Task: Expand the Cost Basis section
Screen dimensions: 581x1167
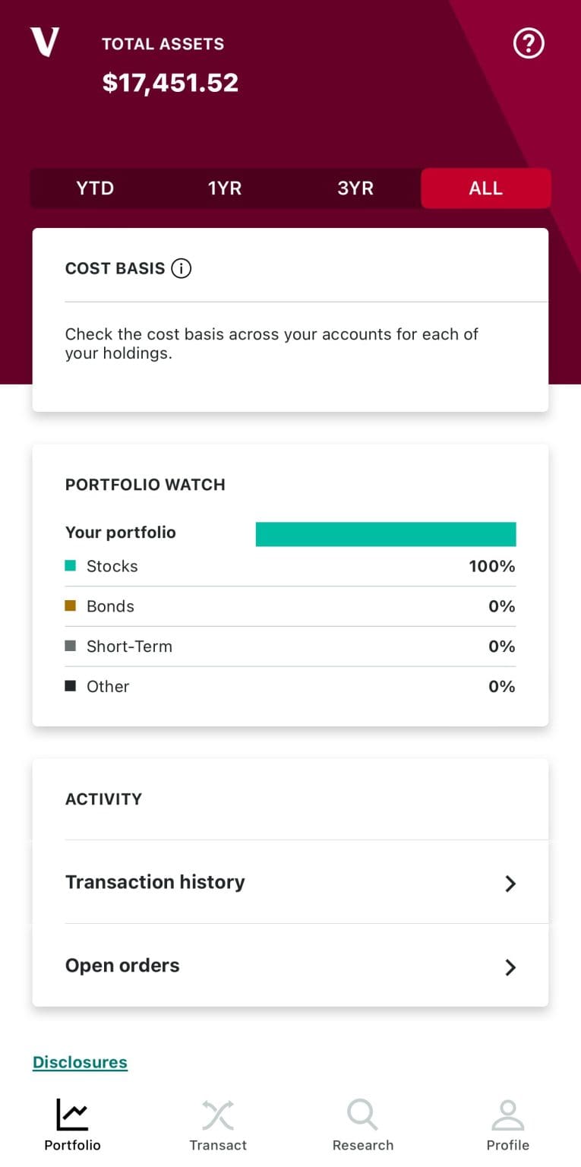Action: coord(116,268)
